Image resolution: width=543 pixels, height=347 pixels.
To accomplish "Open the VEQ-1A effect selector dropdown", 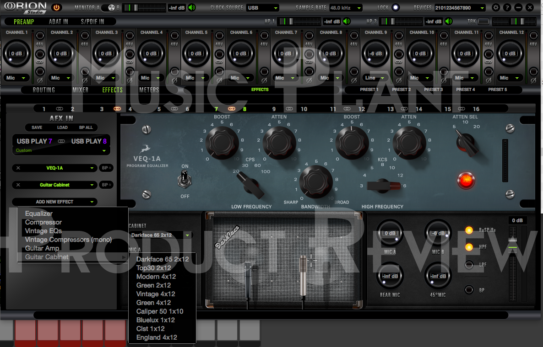I will pyautogui.click(x=55, y=168).
